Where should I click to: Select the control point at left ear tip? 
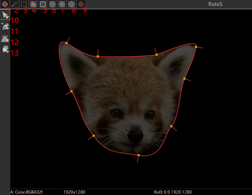pyautogui.click(x=67, y=43)
